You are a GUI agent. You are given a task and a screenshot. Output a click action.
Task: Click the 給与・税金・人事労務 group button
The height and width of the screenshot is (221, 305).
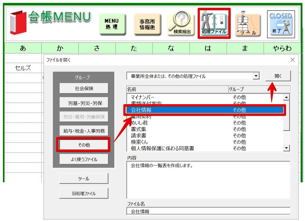[84, 131]
